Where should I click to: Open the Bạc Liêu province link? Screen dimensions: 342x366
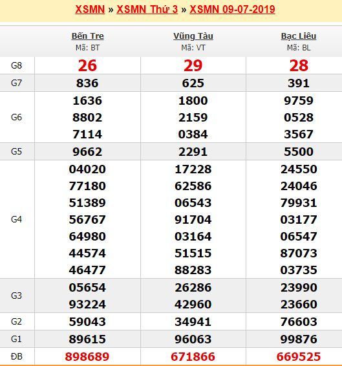coord(299,36)
